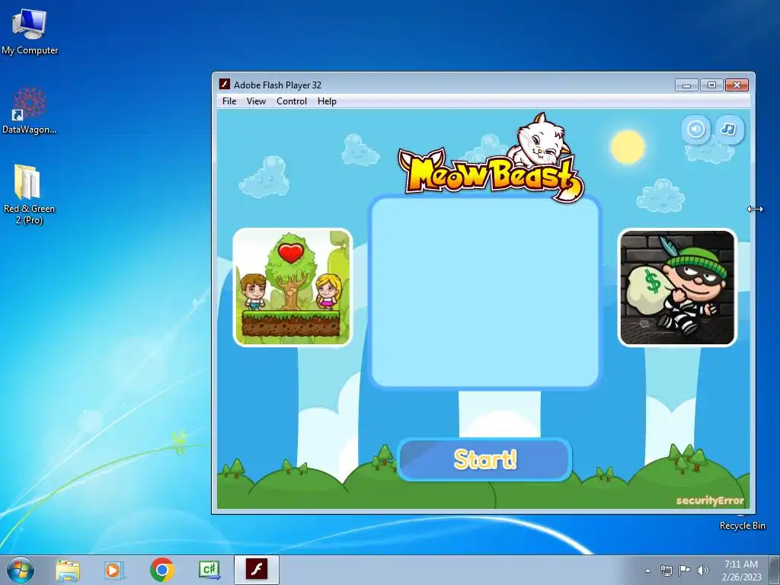Select the My Computer desktop icon
The image size is (780, 585).
click(30, 31)
